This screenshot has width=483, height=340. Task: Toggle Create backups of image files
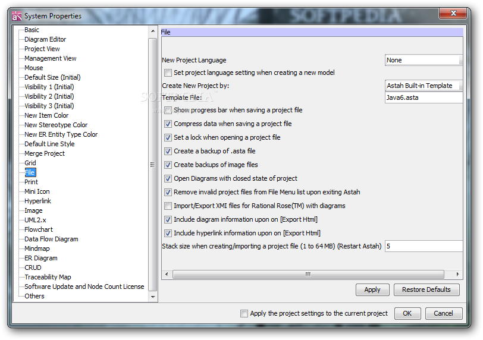pos(168,165)
